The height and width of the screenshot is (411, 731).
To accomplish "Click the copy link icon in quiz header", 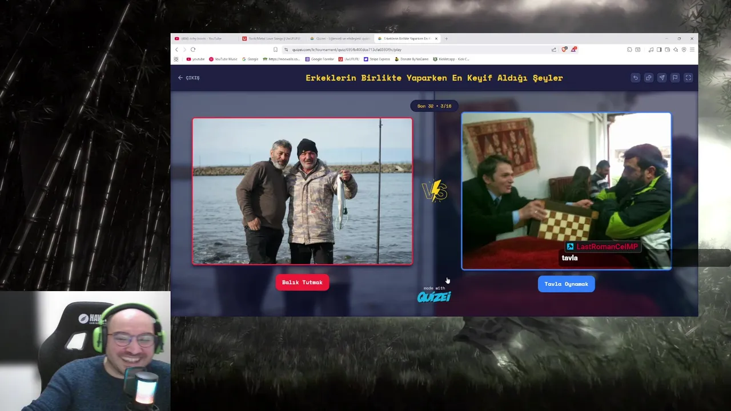I will pyautogui.click(x=648, y=78).
